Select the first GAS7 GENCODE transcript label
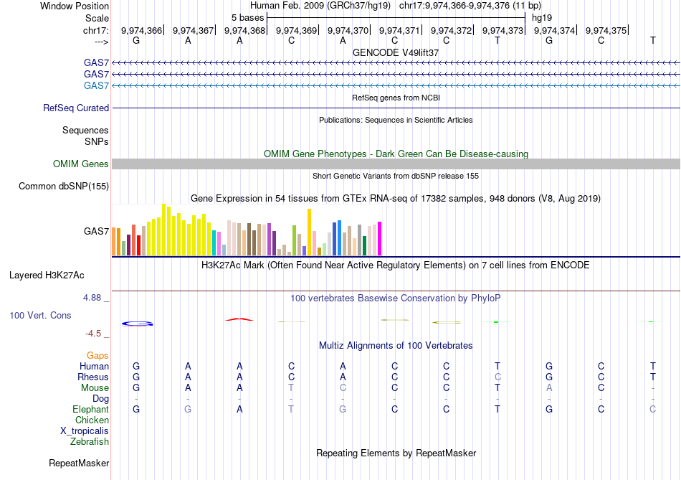 pos(97,62)
